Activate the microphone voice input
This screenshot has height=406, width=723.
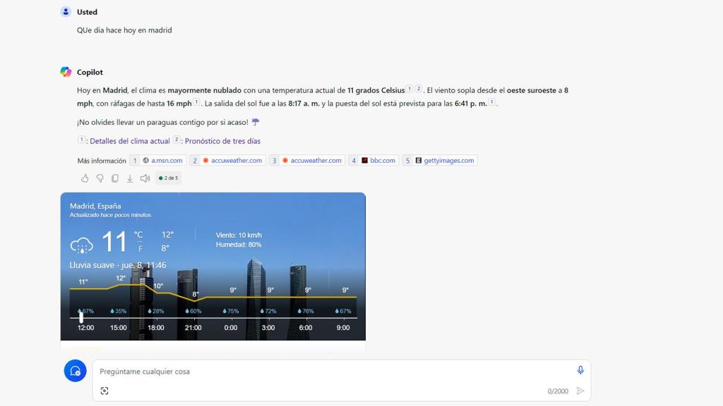[580, 370]
